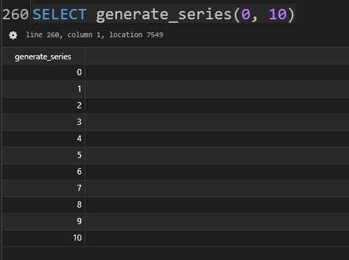This screenshot has width=349, height=260.
Task: Select the result cell with value 8
Action: pos(43,205)
